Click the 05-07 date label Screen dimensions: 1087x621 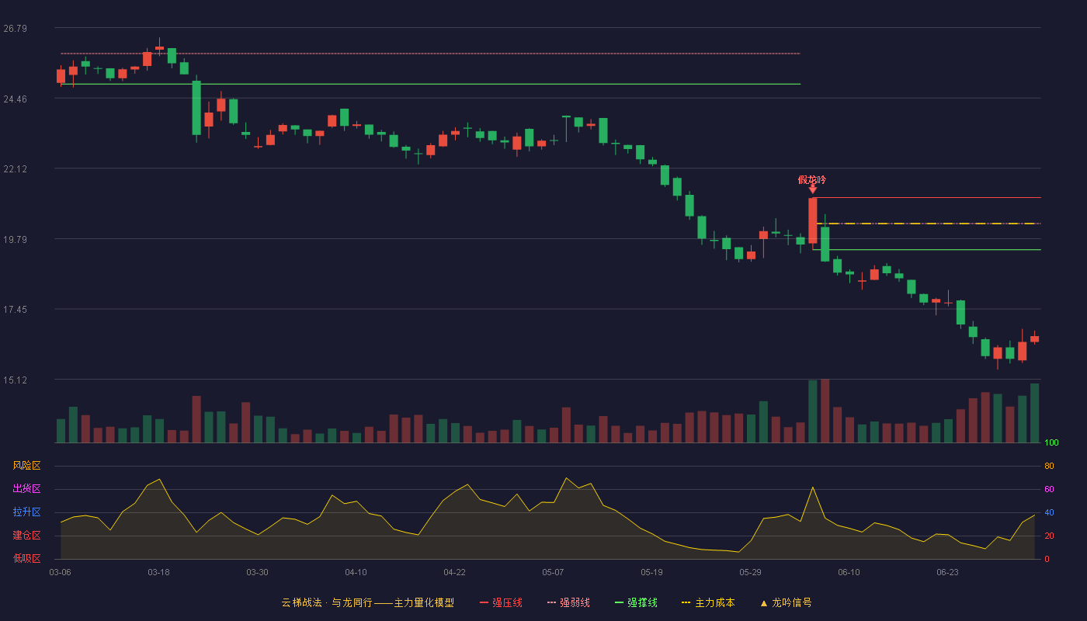click(553, 572)
